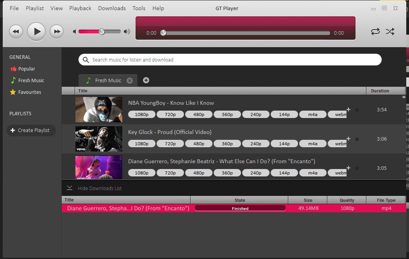Start playback with the Play button
Screen dimensions: 409x259
36,32
